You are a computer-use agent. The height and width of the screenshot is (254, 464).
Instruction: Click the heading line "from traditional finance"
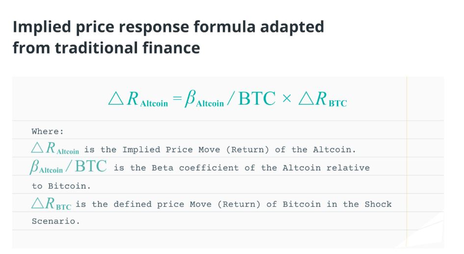coord(106,48)
